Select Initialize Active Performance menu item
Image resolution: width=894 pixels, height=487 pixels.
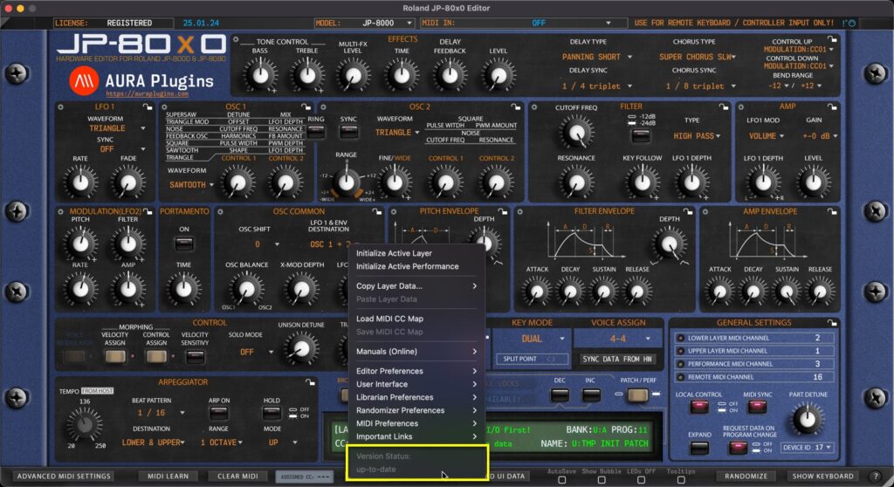point(416,266)
